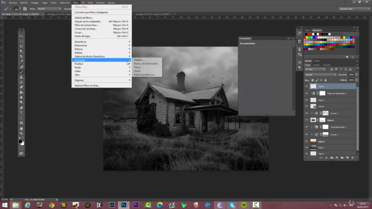Screen dimensions: 372x209
Task: Open the Imagen menu
Action: pyautogui.click(x=35, y=2)
